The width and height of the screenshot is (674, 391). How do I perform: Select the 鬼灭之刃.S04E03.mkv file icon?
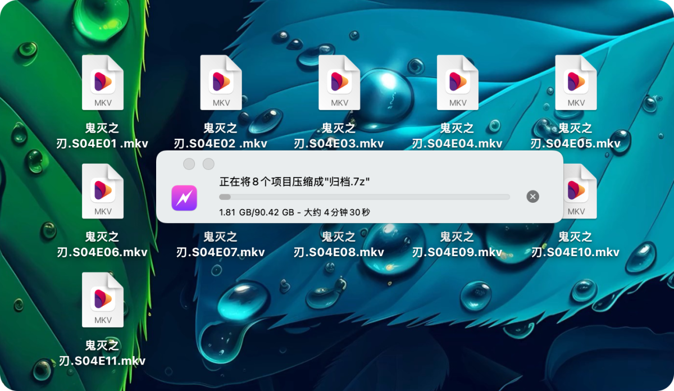339,83
